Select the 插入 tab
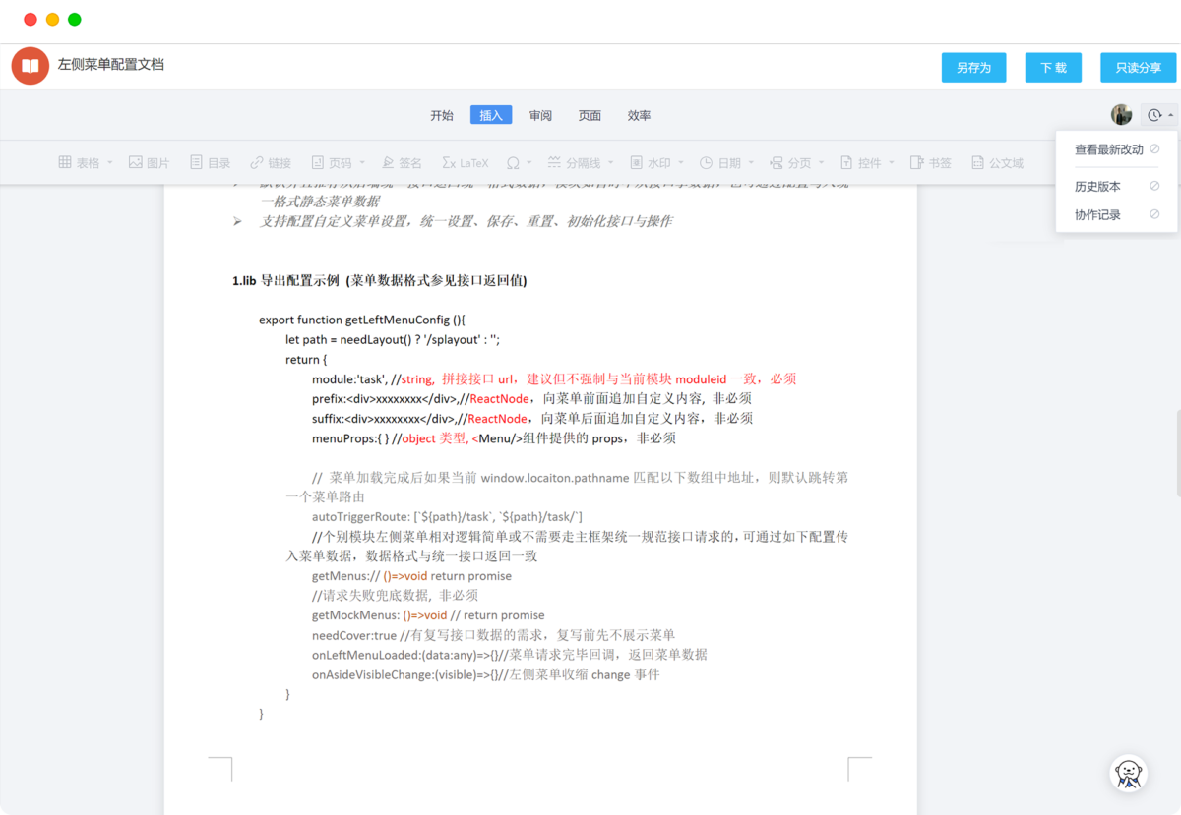 tap(491, 115)
